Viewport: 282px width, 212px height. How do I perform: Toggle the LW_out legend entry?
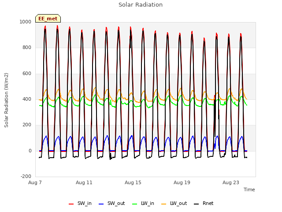174,204
